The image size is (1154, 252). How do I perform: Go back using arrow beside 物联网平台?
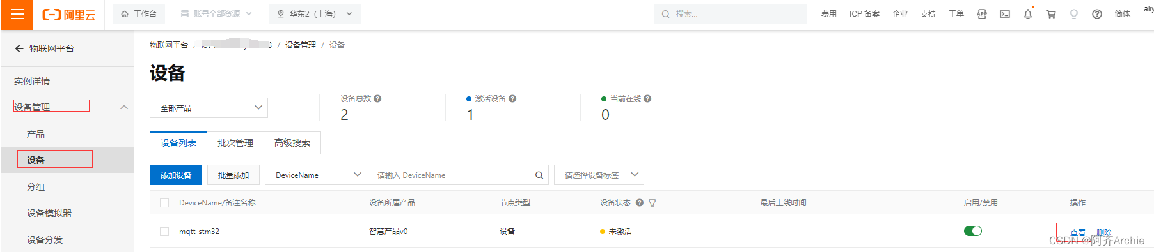pyautogui.click(x=19, y=48)
